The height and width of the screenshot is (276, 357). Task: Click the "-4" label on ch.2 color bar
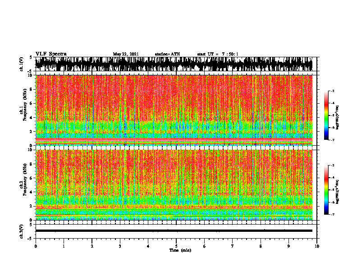coord(333,178)
